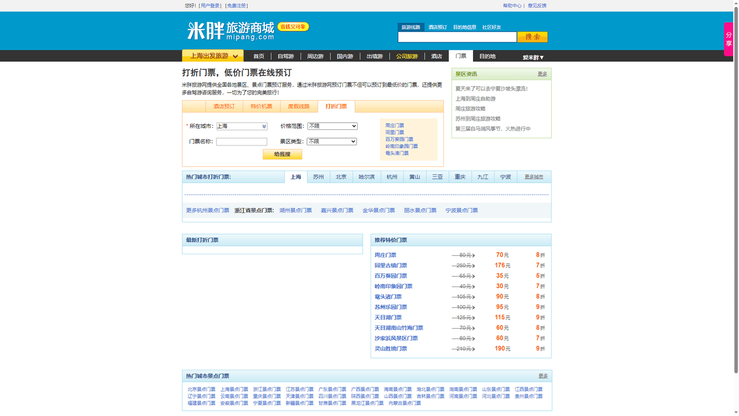Select the 哈尔滨 city tab
The height and width of the screenshot is (416, 739).
[x=366, y=177]
